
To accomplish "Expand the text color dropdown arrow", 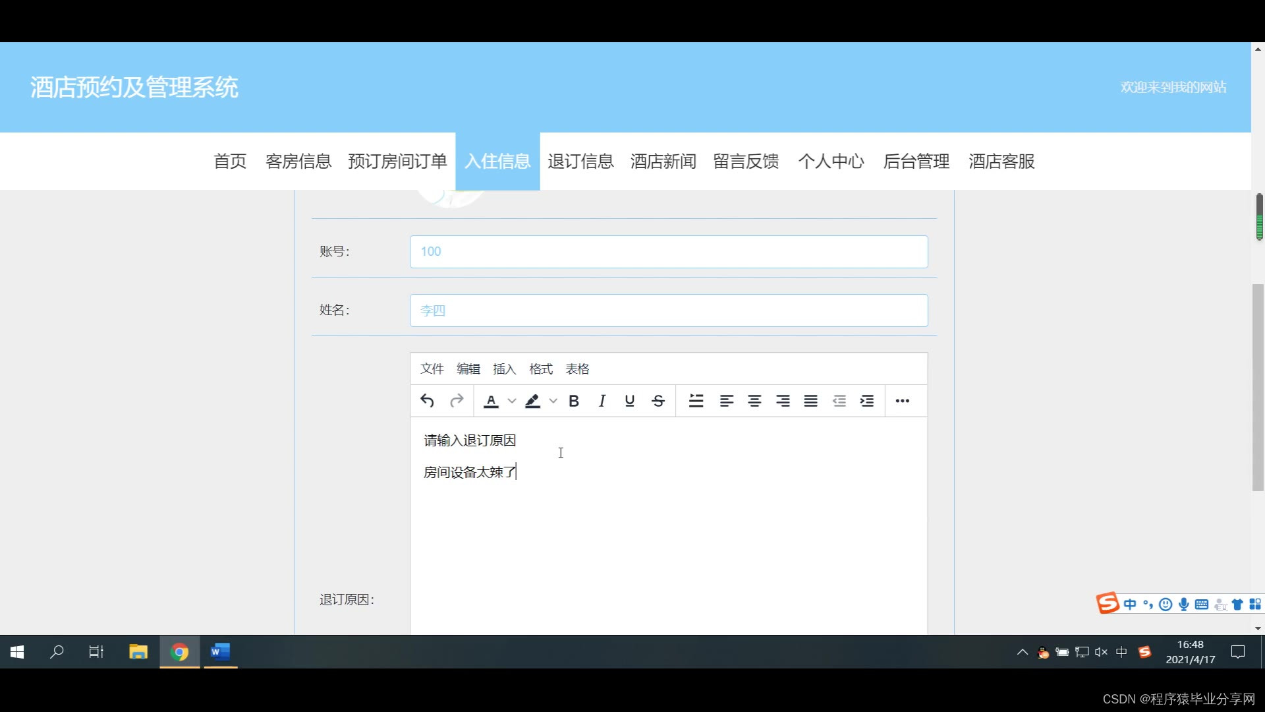I will point(512,401).
